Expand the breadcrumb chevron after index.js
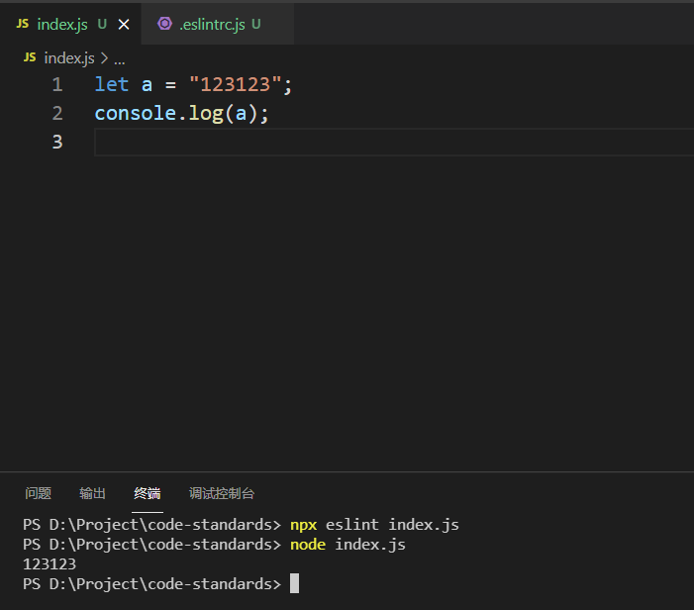 click(x=105, y=58)
